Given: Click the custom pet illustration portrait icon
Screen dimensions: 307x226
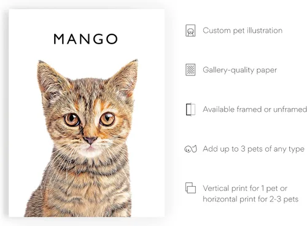Looking at the screenshot, I should (190, 31).
